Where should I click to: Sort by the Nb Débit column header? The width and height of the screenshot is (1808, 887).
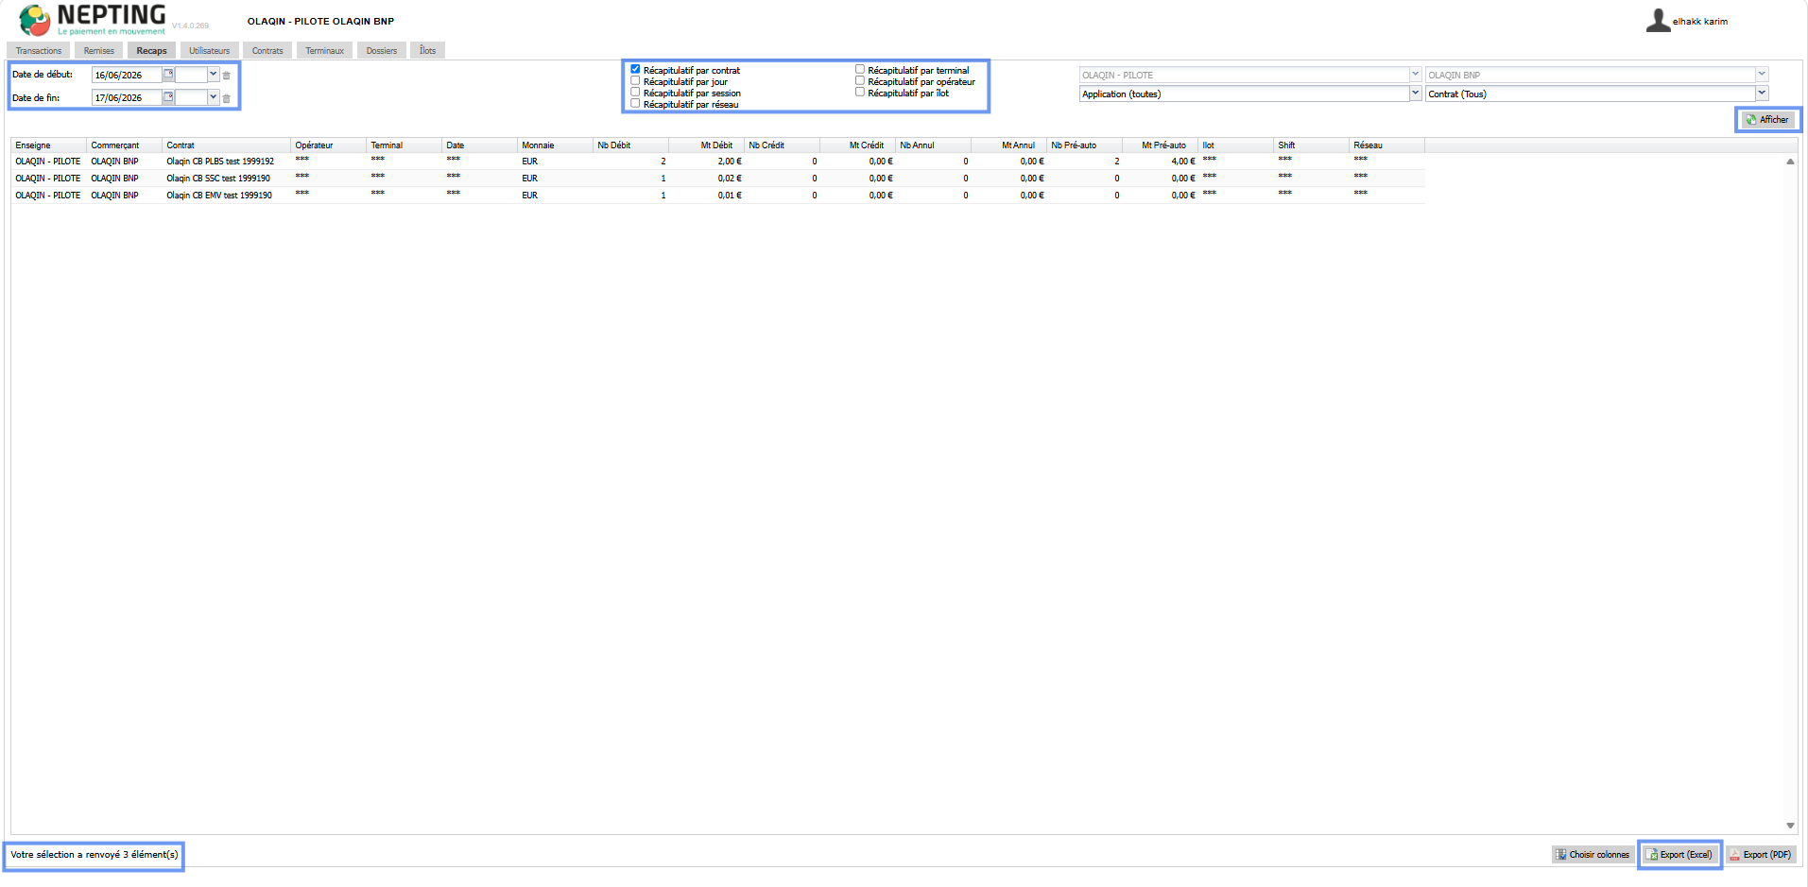631,145
